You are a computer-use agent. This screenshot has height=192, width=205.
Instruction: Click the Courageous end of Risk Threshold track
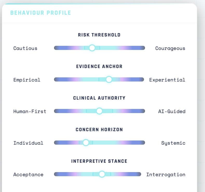[141, 48]
